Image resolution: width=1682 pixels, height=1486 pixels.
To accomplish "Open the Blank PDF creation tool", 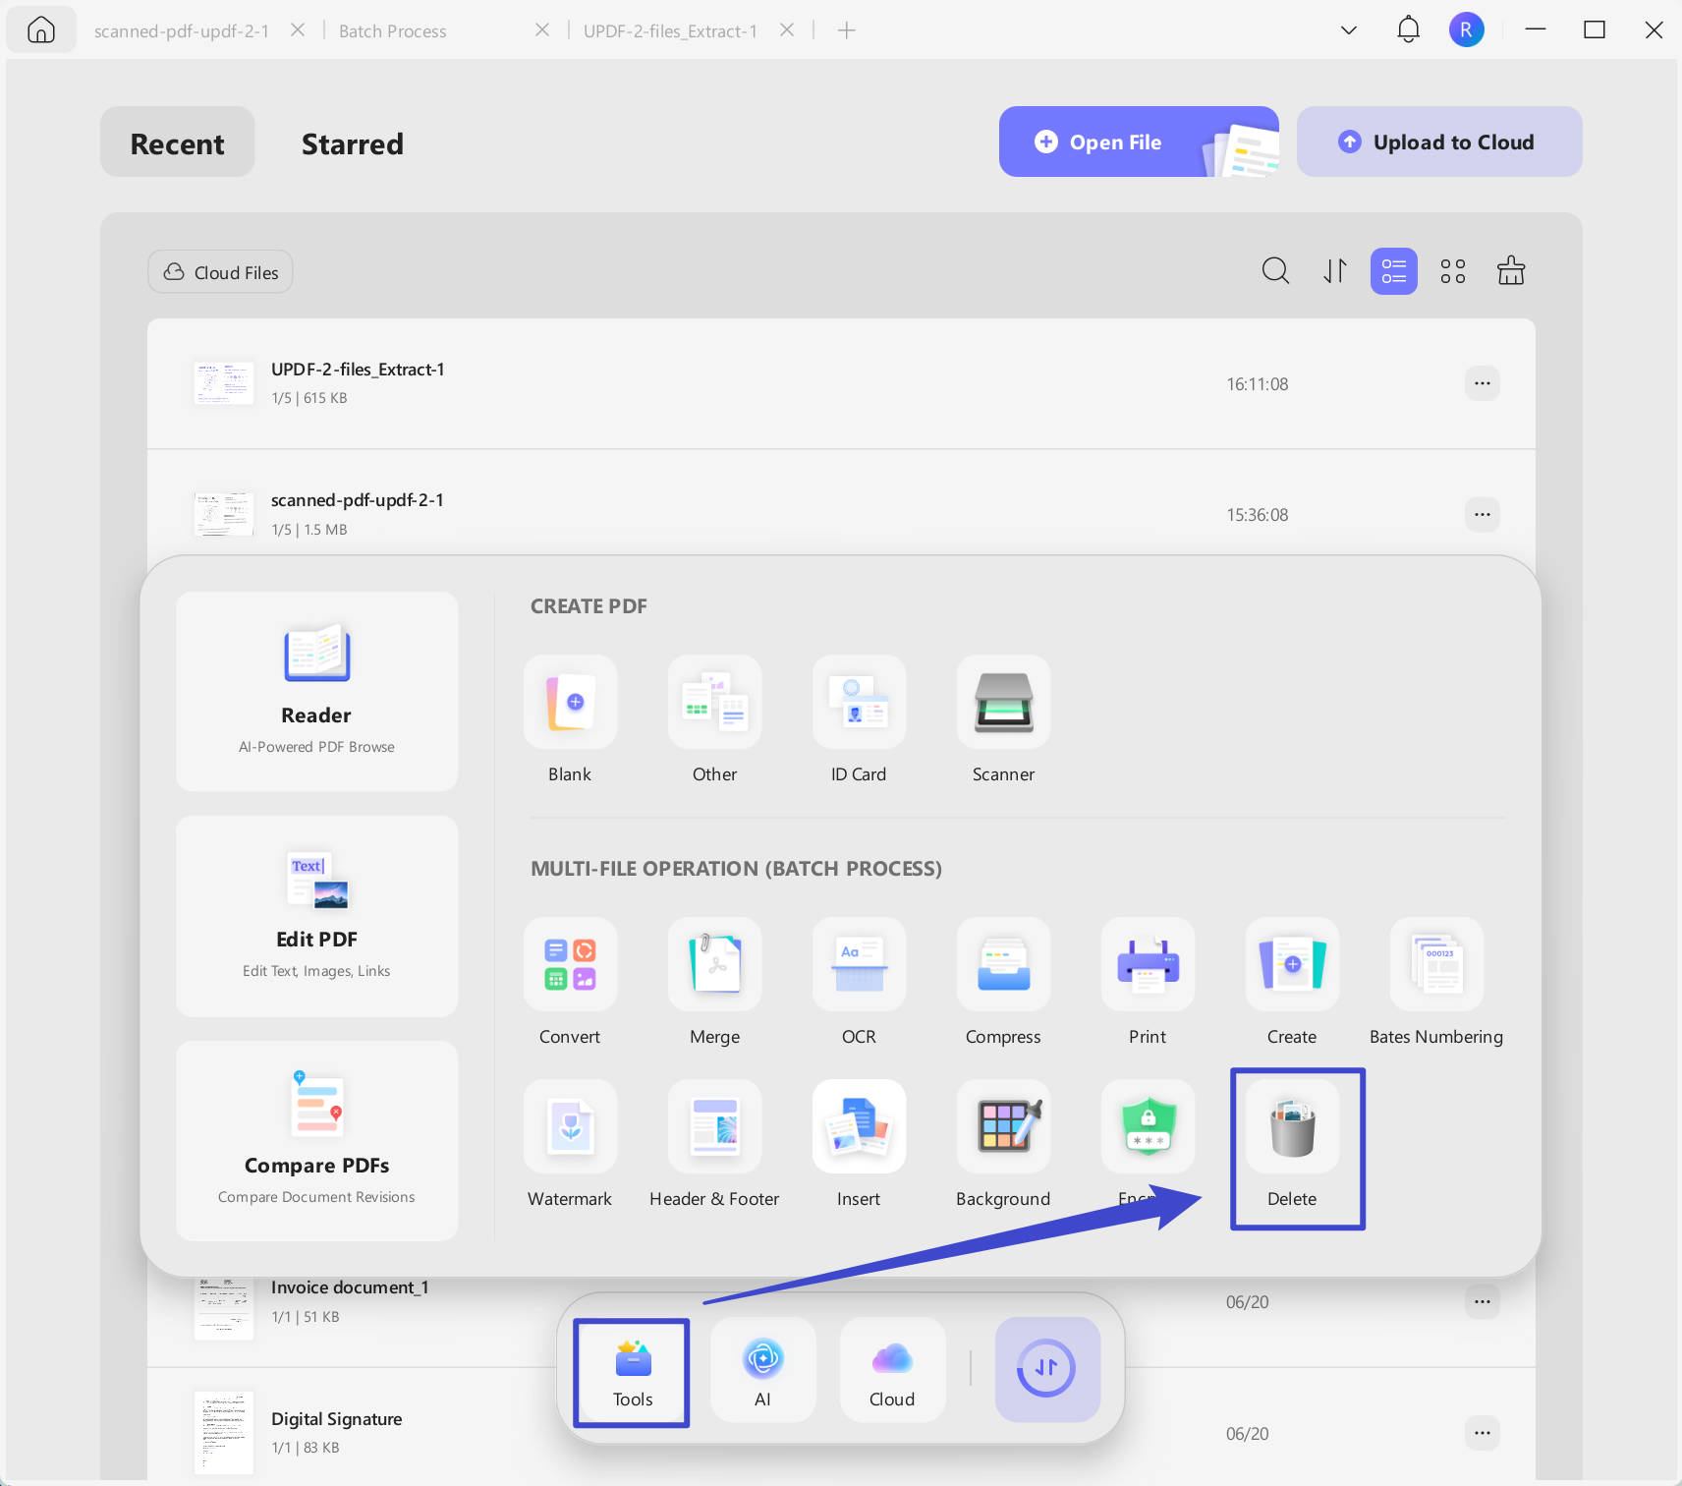I will [x=570, y=702].
